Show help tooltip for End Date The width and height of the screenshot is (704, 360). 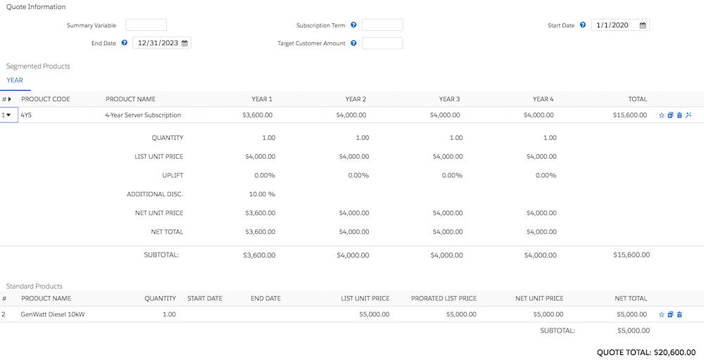point(125,43)
